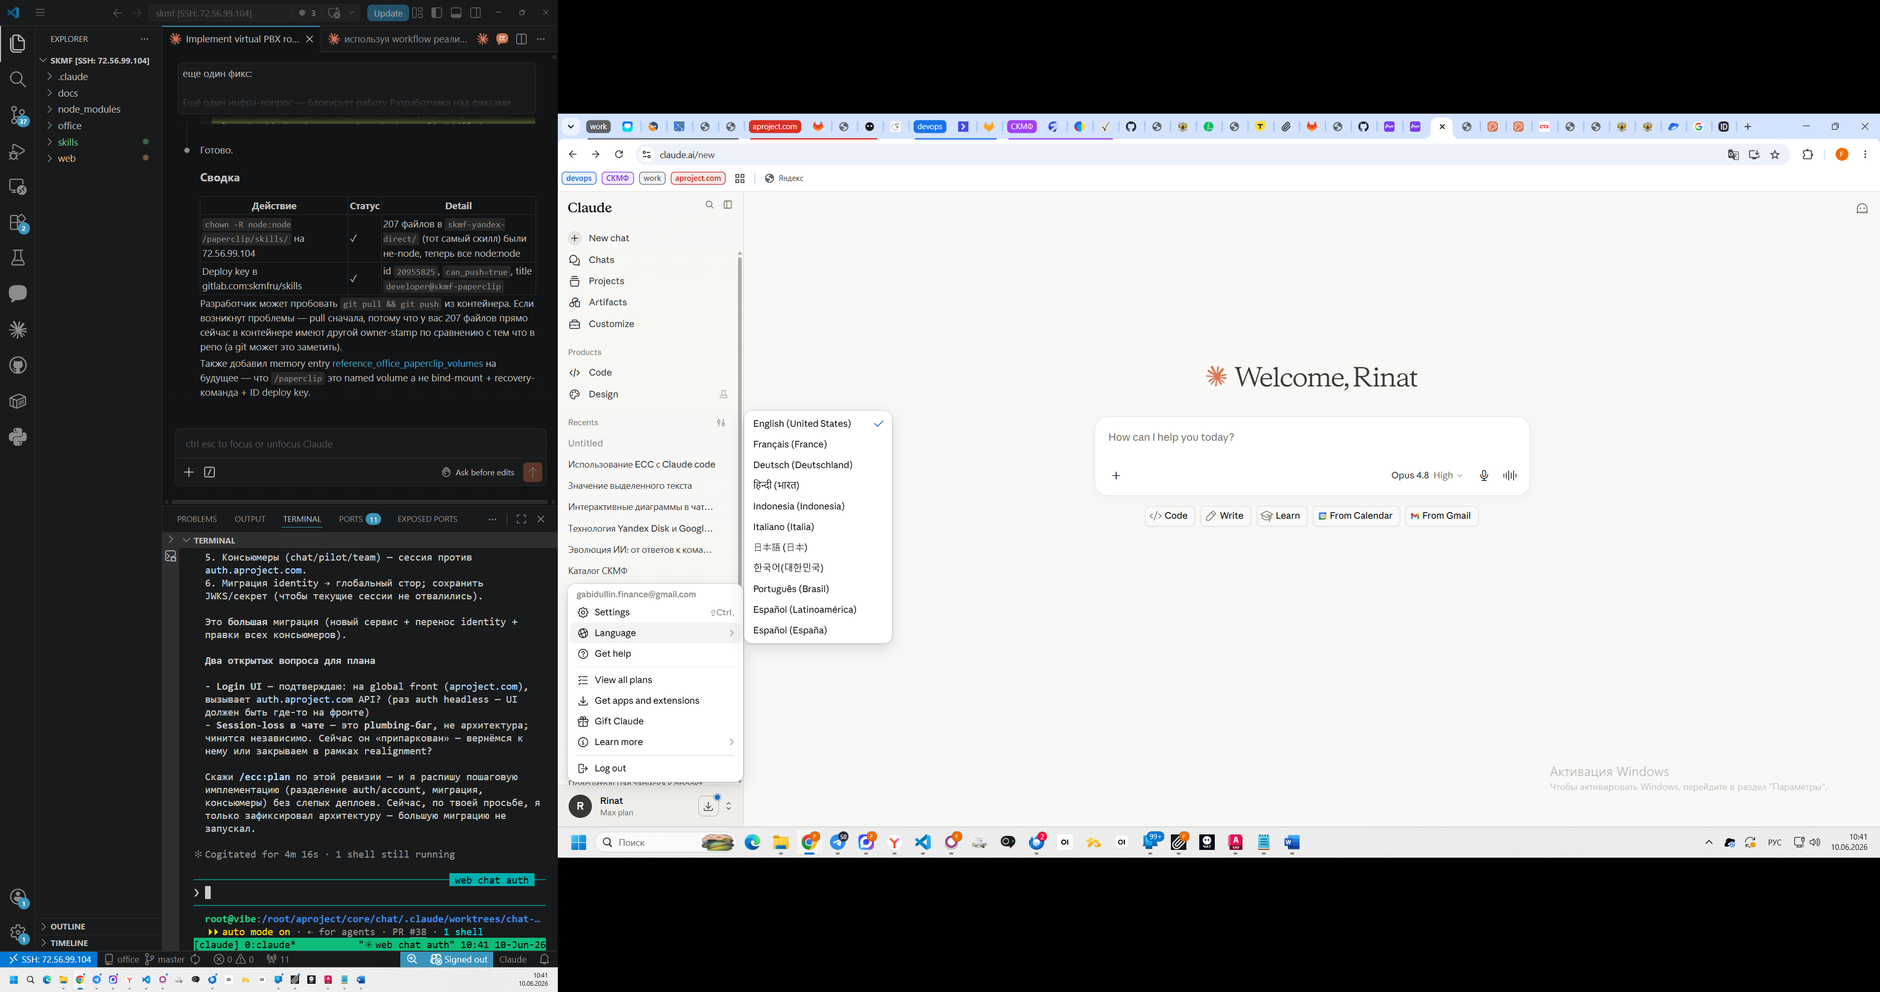Screen dimensions: 1880x992
Task: Maximize the VS Code terminal panel
Action: 521,519
